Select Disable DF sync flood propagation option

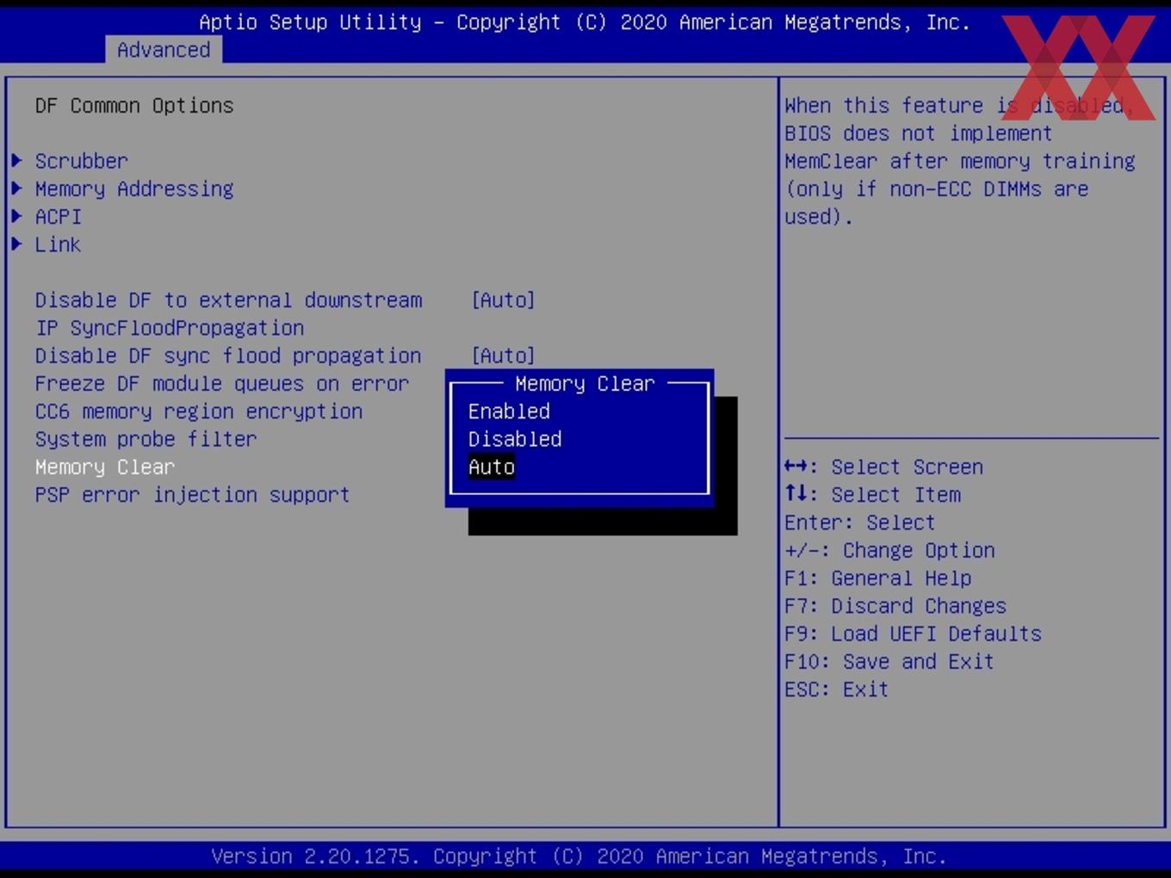click(228, 356)
